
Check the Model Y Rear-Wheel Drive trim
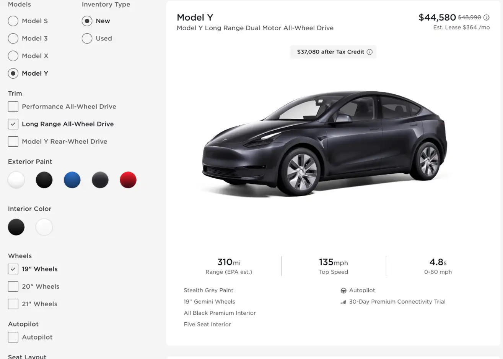tap(13, 142)
